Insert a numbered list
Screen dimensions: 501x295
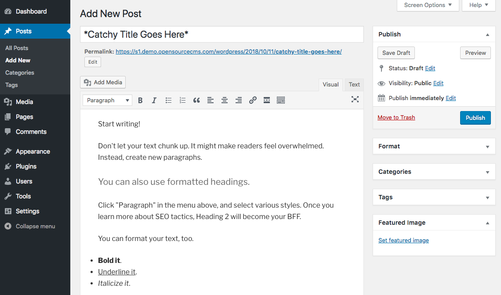pyautogui.click(x=182, y=100)
